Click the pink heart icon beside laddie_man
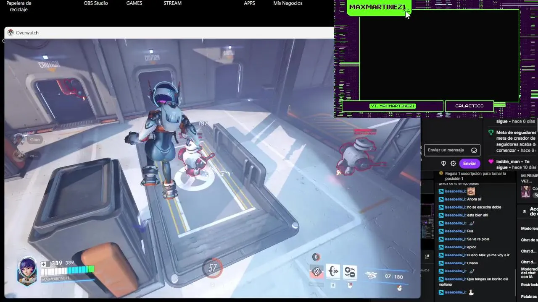The height and width of the screenshot is (302, 538). click(491, 161)
